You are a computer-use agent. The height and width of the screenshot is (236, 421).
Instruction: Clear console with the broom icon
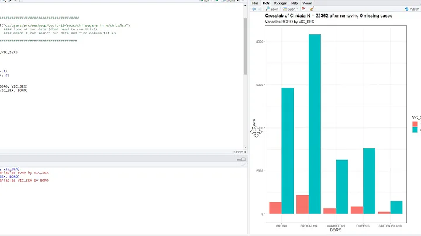coord(243,165)
